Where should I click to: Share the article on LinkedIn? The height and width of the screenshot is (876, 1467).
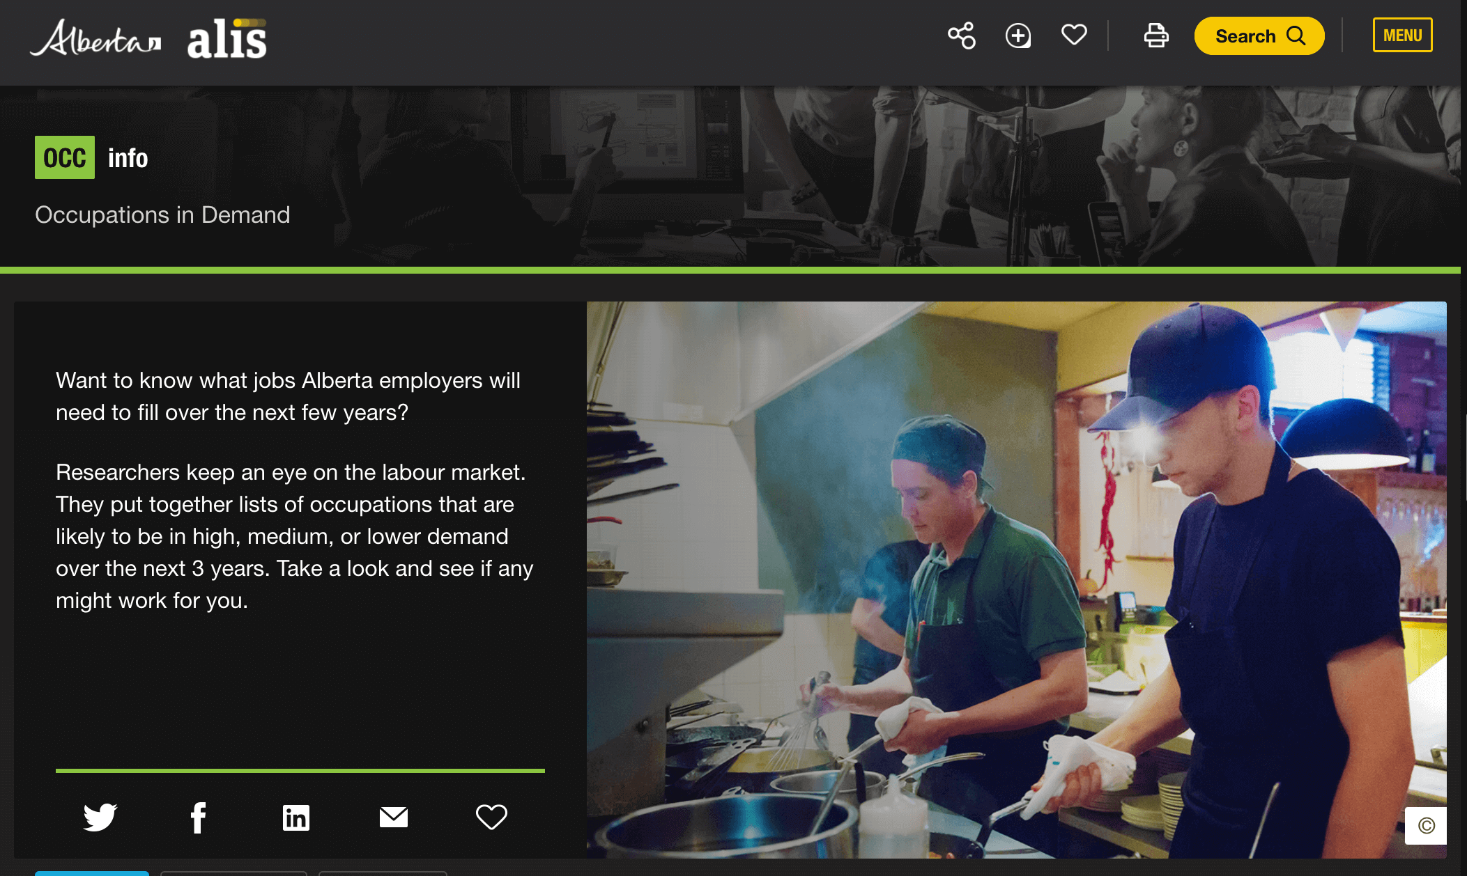coord(295,817)
